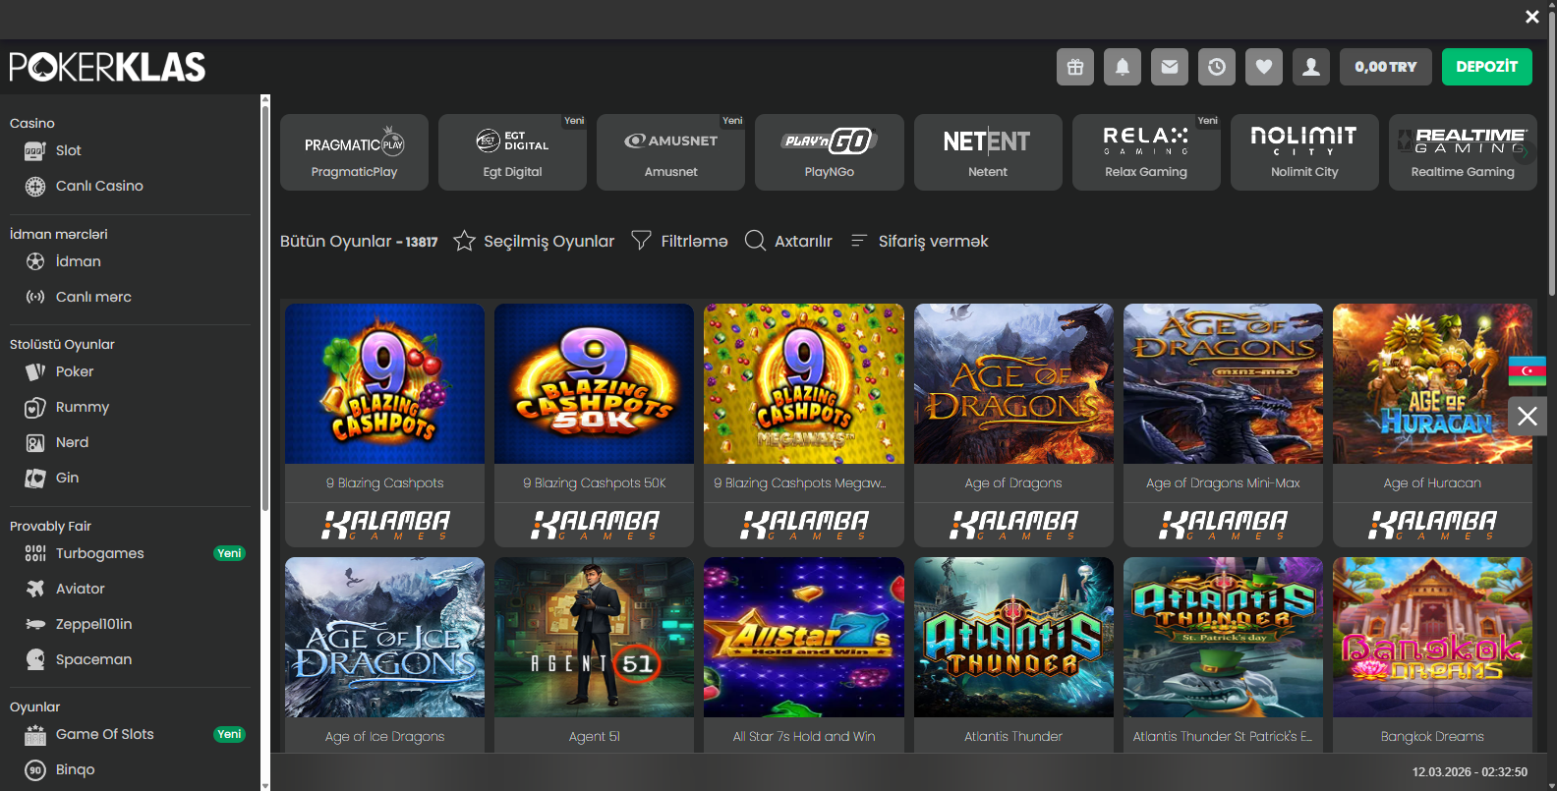Screen dimensions: 1557x791
Task: Select the Relax Gaming provider tab
Action: pyautogui.click(x=1146, y=152)
